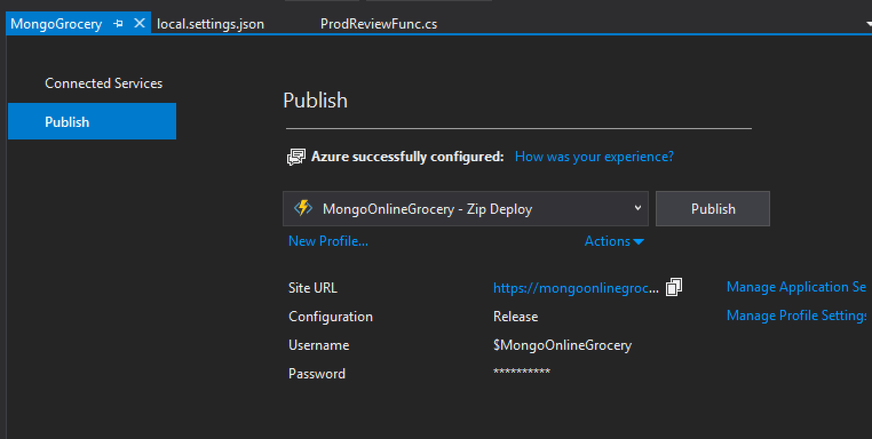Screen dimensions: 872x439
Task: Click the Manage Application Settings link
Action: point(796,287)
